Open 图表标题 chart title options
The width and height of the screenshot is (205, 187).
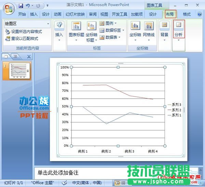(x=76, y=31)
